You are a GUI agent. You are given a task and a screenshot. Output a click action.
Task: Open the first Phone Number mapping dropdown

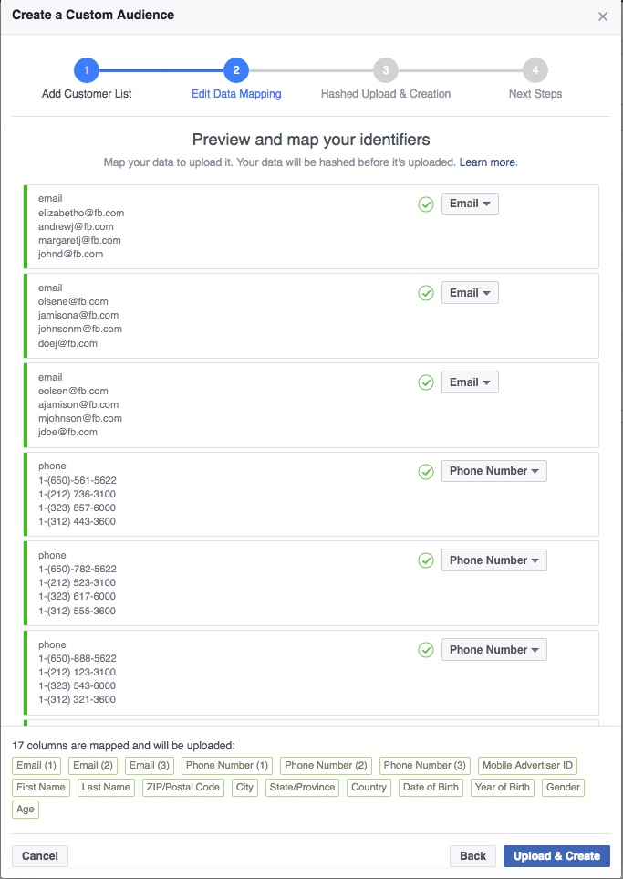point(493,471)
